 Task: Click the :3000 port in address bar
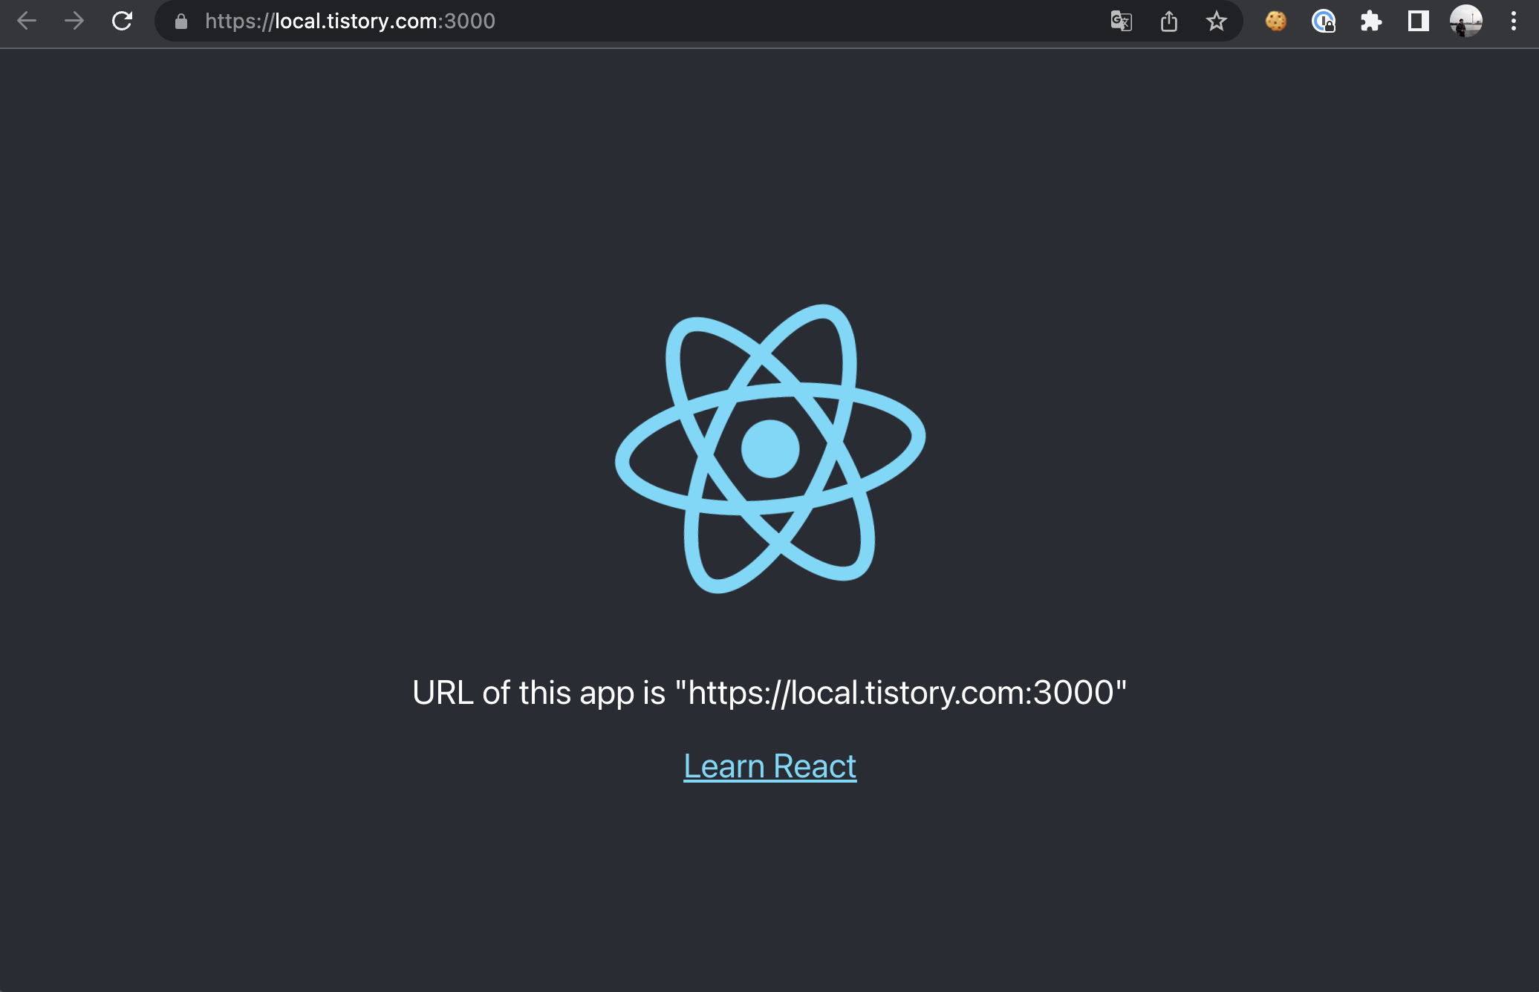[x=468, y=21]
